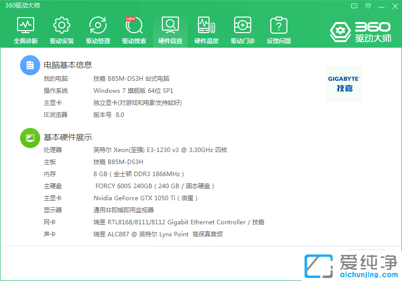Open the title bar dropdown menu icon
Image resolution: width=402 pixels, height=281 pixels.
click(368, 6)
